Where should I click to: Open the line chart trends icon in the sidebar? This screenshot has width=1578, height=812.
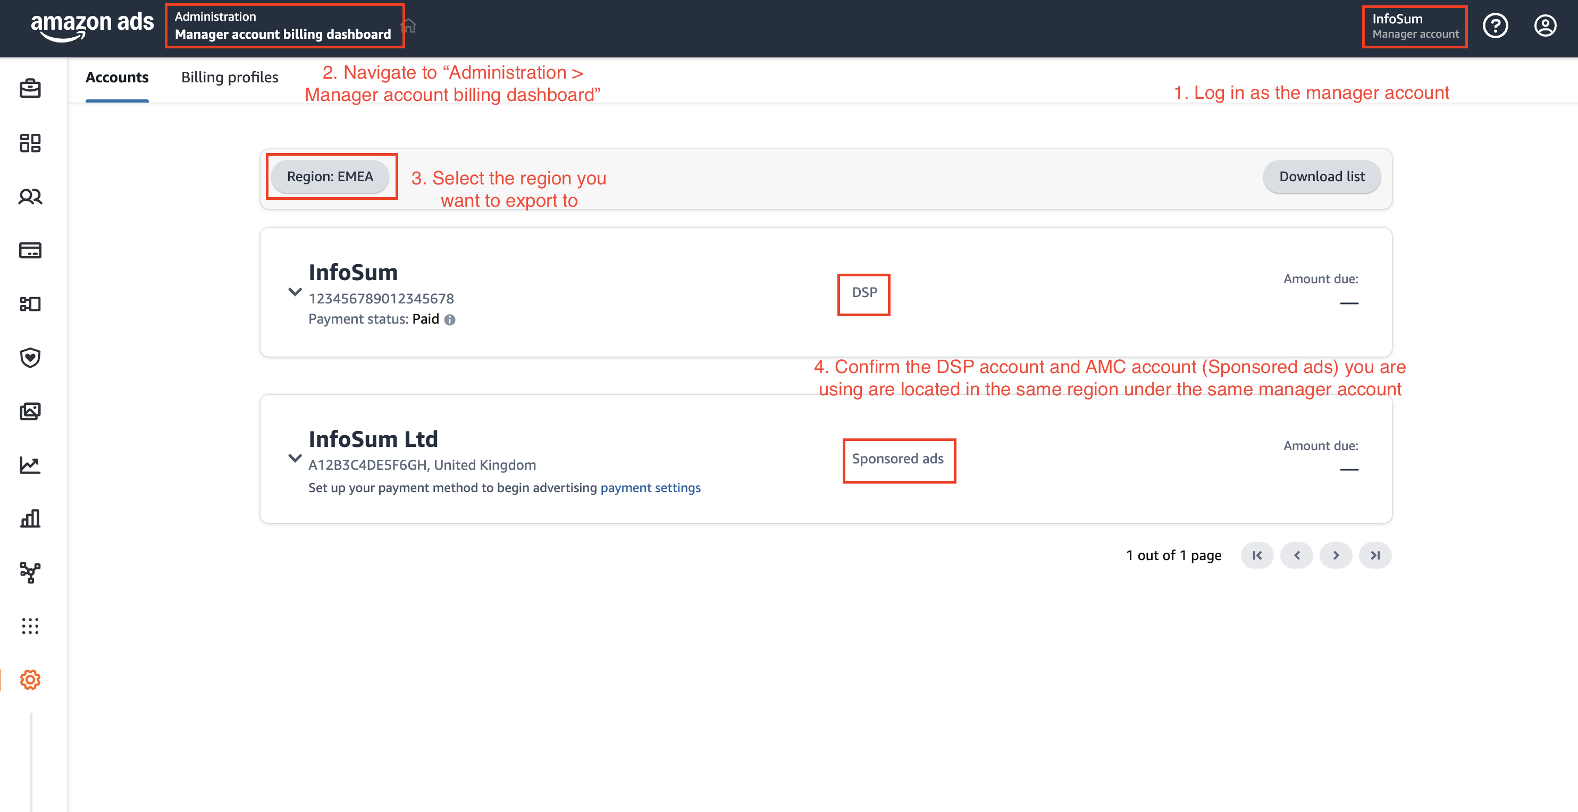(x=30, y=465)
